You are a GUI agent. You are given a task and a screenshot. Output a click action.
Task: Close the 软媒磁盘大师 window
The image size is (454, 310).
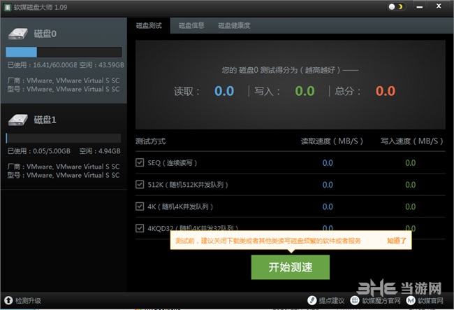tap(439, 6)
